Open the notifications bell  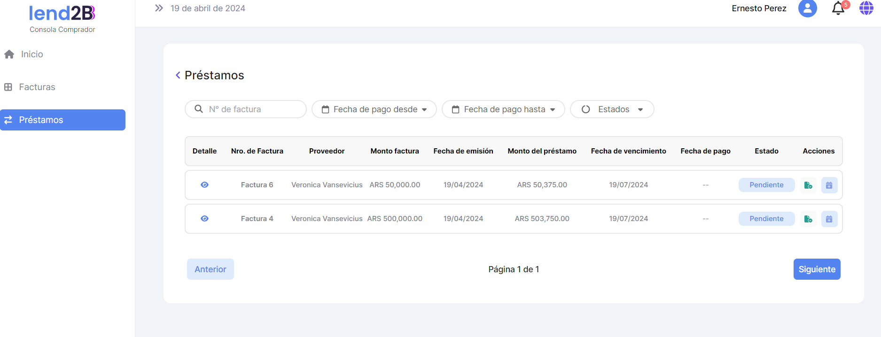click(838, 8)
